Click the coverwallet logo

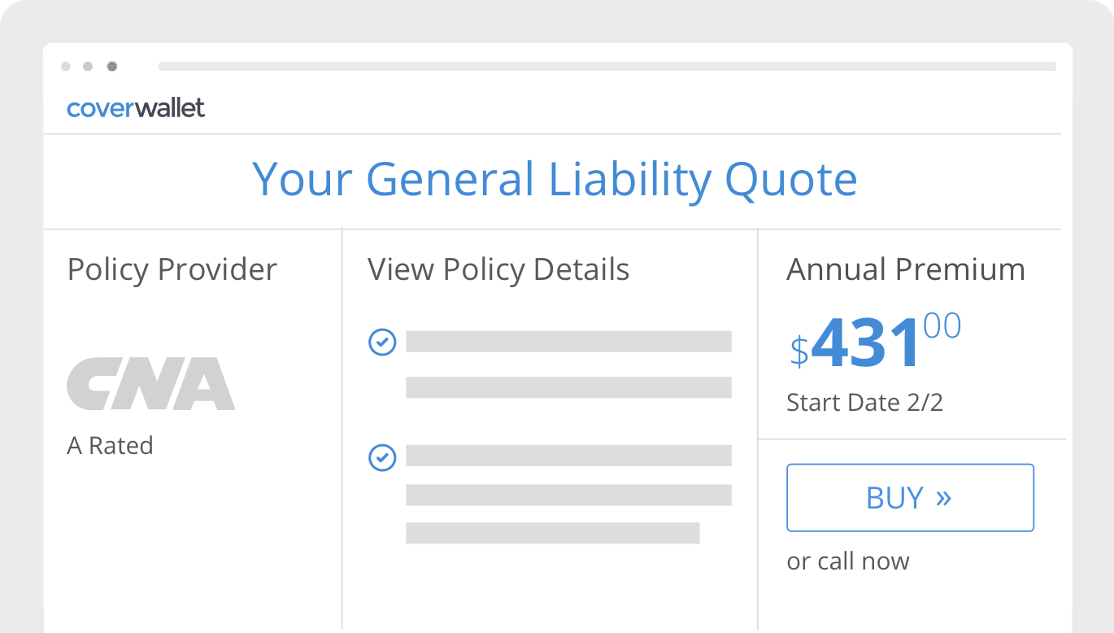click(x=136, y=107)
